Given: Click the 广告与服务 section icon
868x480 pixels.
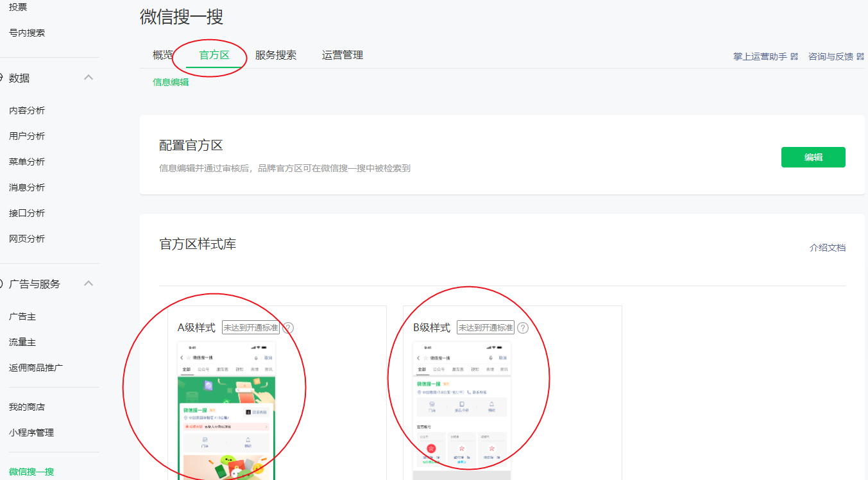Looking at the screenshot, I should pos(2,284).
